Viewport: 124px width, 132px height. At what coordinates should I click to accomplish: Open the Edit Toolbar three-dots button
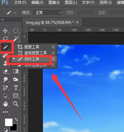click(x=5, y=112)
